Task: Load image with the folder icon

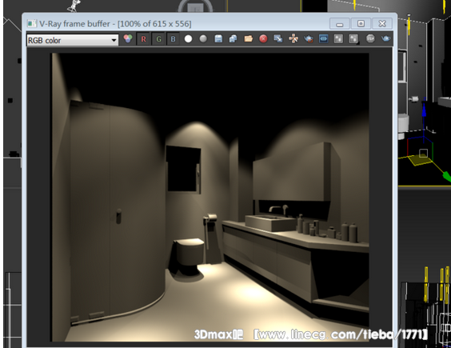Action: tap(248, 38)
